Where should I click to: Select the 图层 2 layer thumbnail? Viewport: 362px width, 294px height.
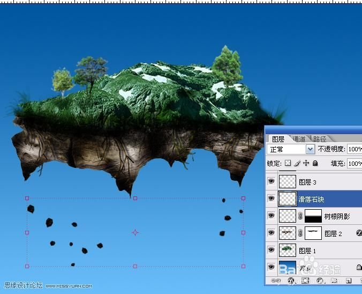coord(288,233)
